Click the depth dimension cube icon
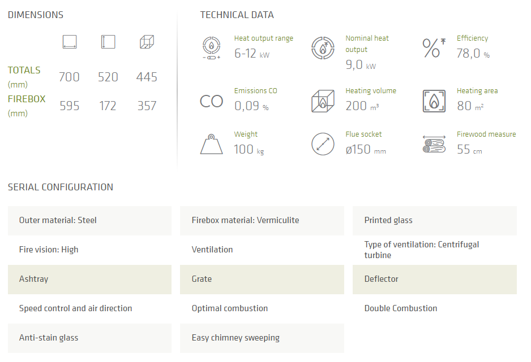531x362 pixels. tap(147, 42)
